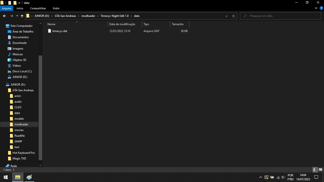Open the text folder in tree
The height and width of the screenshot is (182, 324).
[17, 147]
